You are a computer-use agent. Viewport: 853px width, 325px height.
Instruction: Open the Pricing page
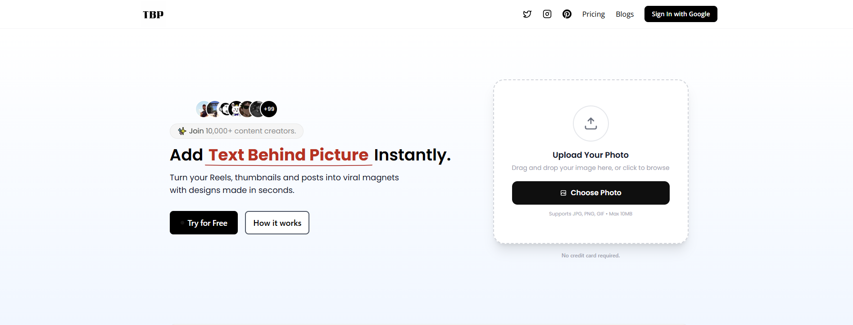[593, 14]
